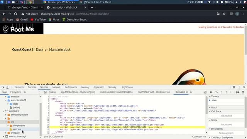This screenshot has height=139, width=247.
Task: Bookmark this page with star icon
Action: coord(224,14)
